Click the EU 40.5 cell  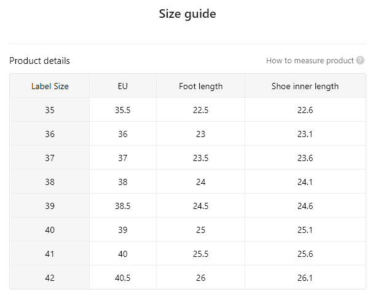[123, 278]
